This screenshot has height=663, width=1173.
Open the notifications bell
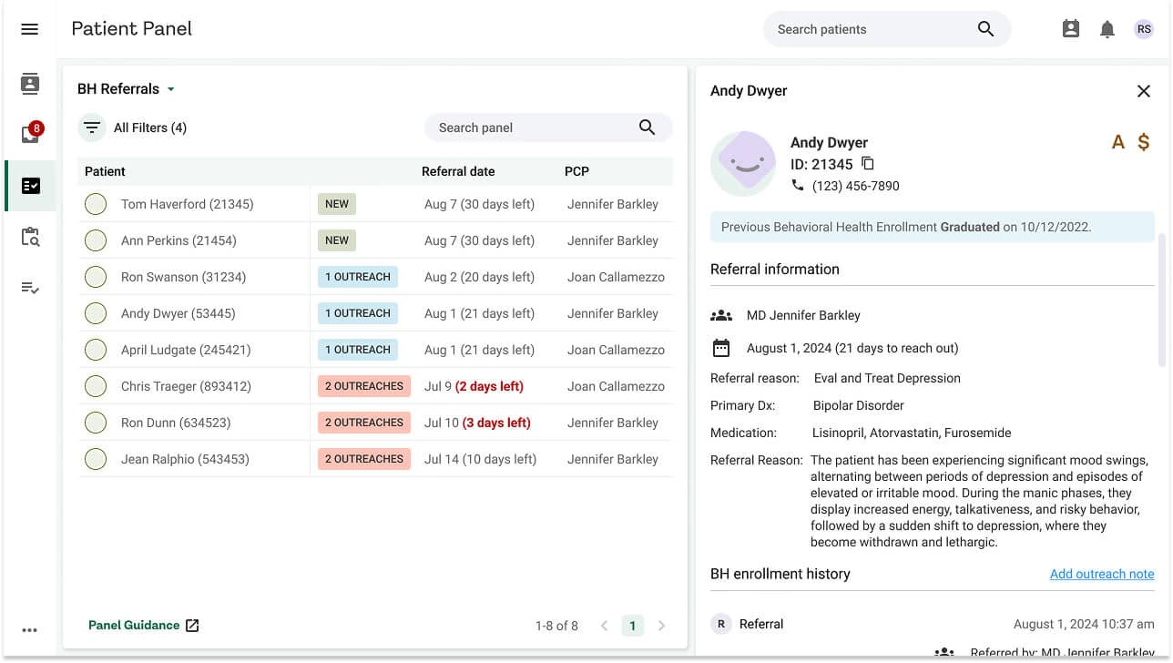(x=1107, y=29)
